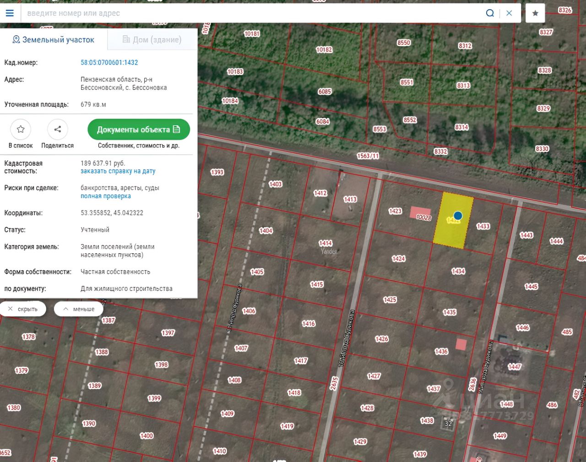
Task: Open cadastral number 58:05:0700601:1432 link
Action: click(x=109, y=63)
